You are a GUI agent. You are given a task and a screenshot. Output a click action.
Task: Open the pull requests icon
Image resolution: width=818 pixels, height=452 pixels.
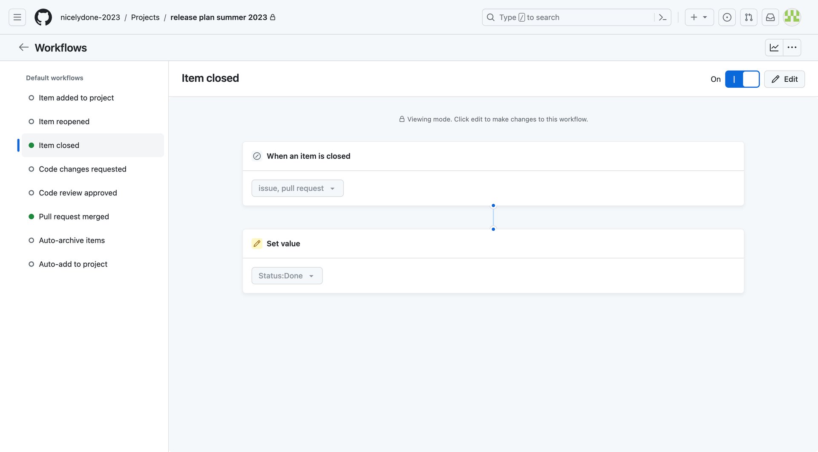[749, 17]
